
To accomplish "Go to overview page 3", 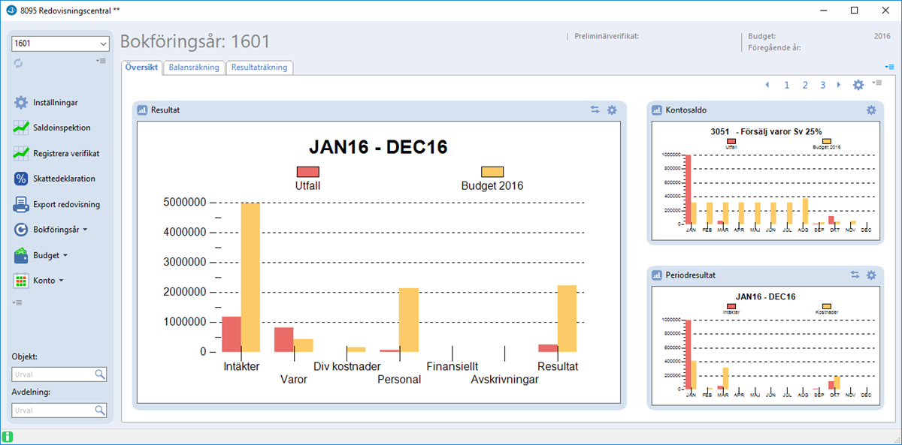I will tap(823, 85).
